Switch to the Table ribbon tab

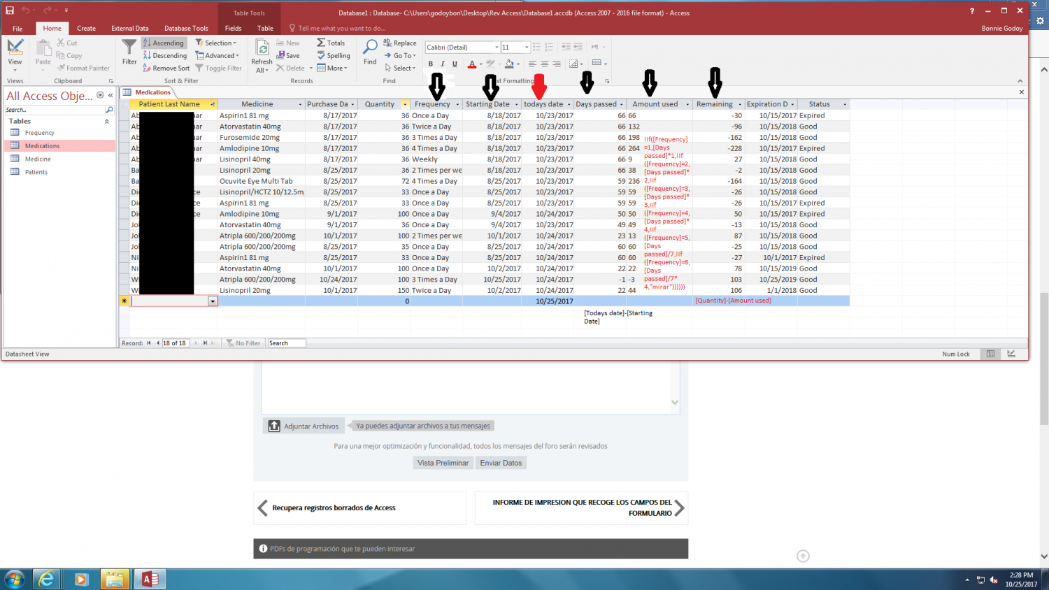[265, 29]
